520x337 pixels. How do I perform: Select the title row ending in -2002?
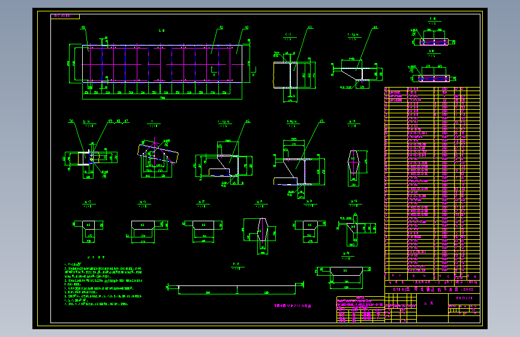(432, 289)
